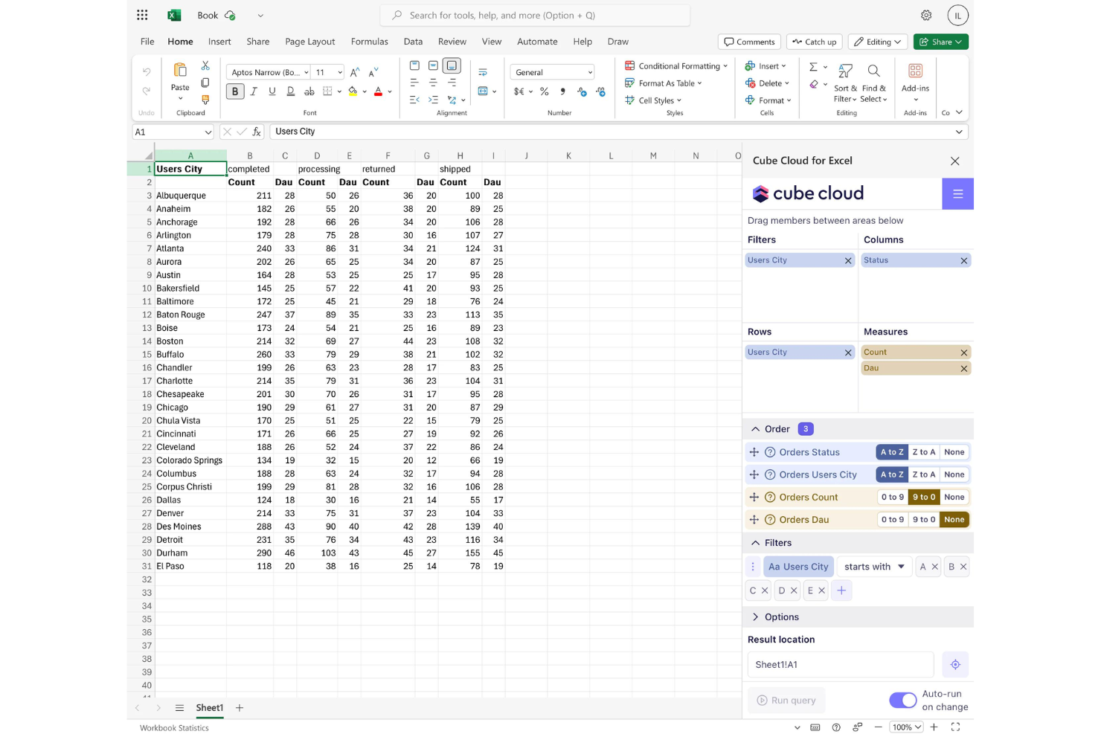Screen dimensions: 1101x734
Task: Click the Result location input field
Action: pyautogui.click(x=841, y=665)
